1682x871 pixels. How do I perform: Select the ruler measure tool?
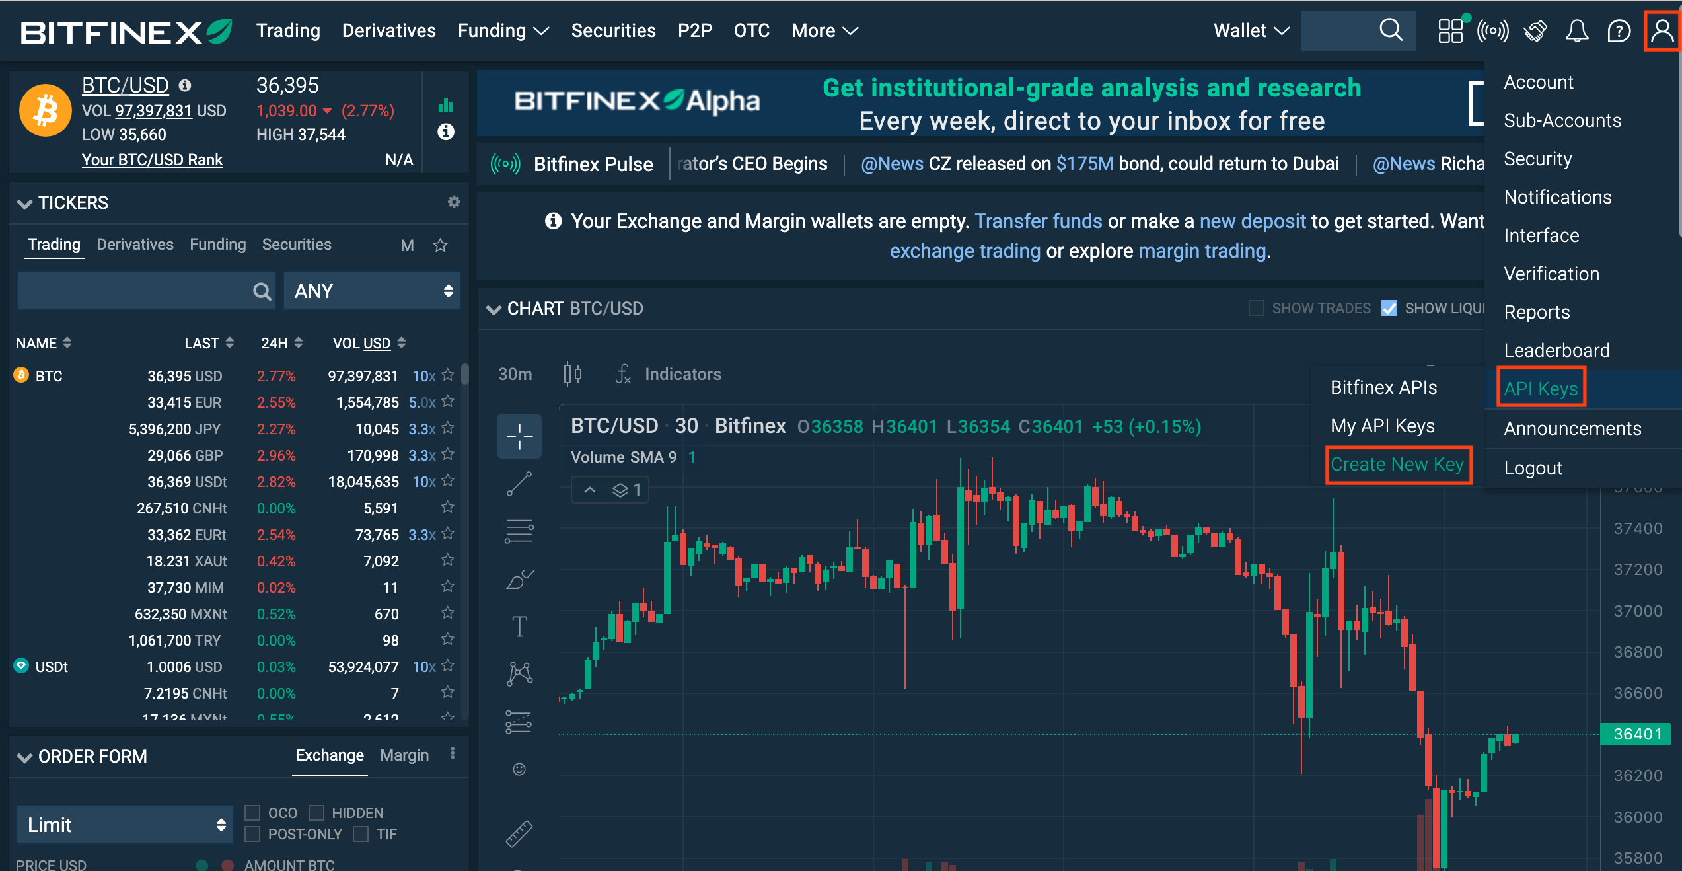click(519, 833)
